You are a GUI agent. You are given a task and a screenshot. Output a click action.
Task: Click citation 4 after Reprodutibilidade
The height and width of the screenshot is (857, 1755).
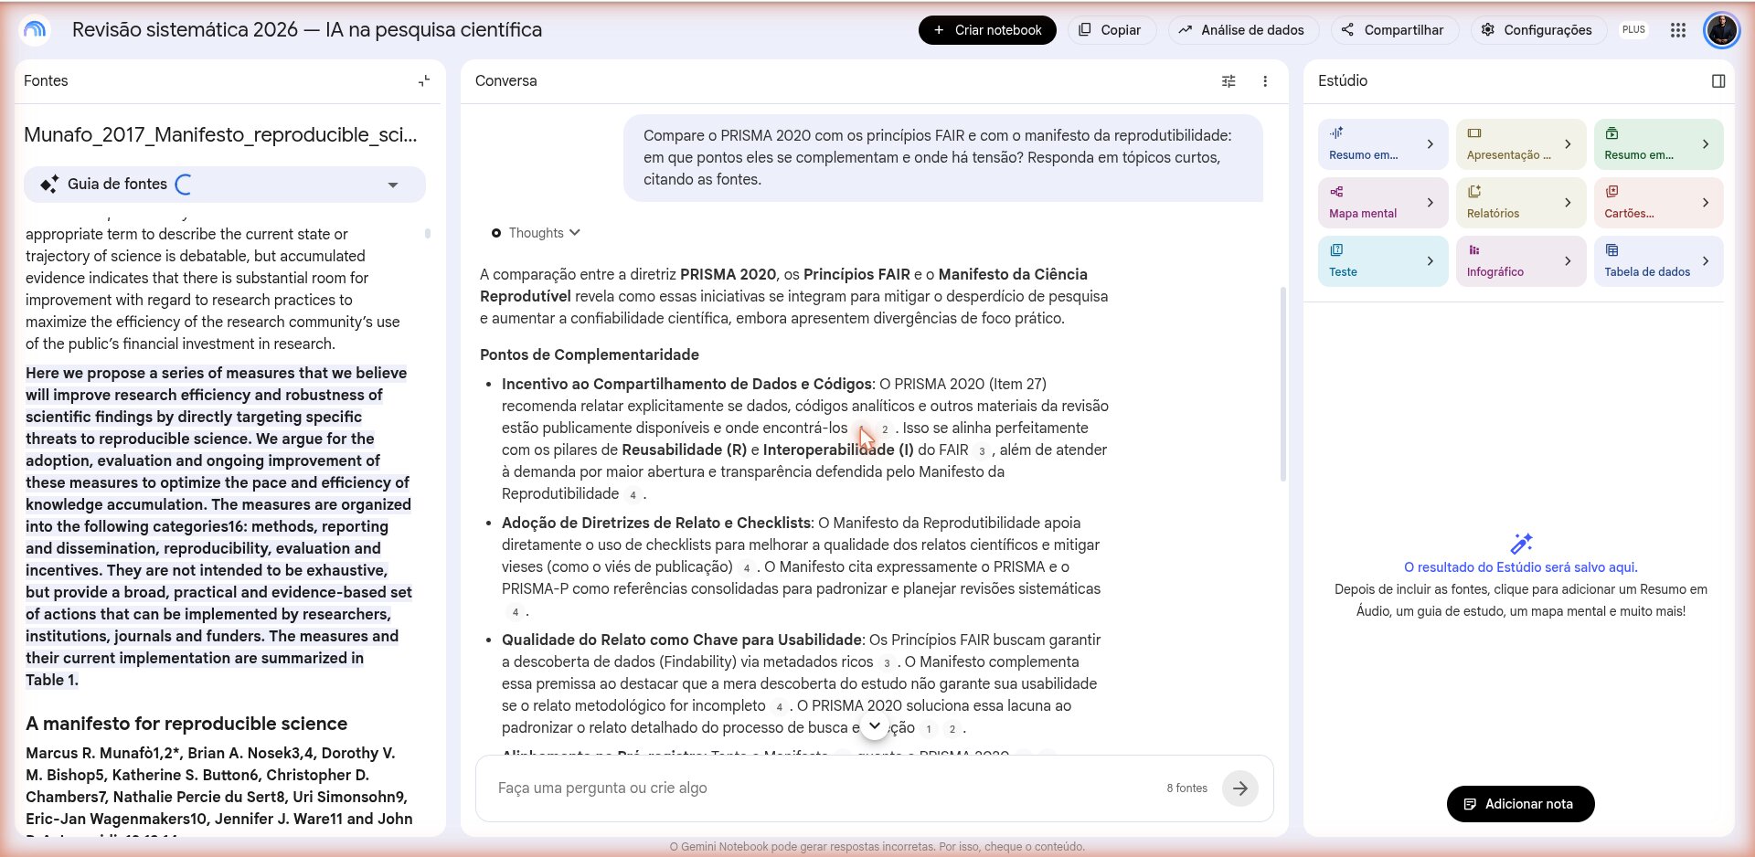click(633, 494)
